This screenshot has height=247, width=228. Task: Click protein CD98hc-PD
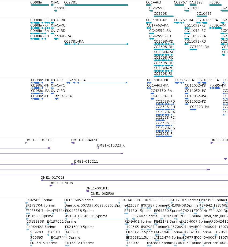tap(37, 99)
